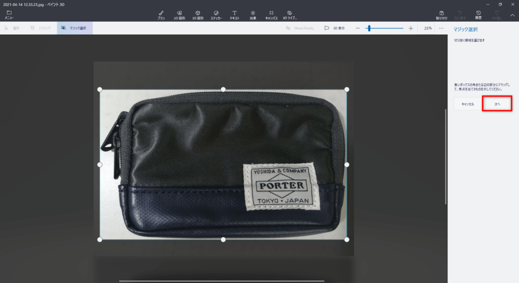Click the top-center selection handle
The image size is (519, 283).
[223, 89]
